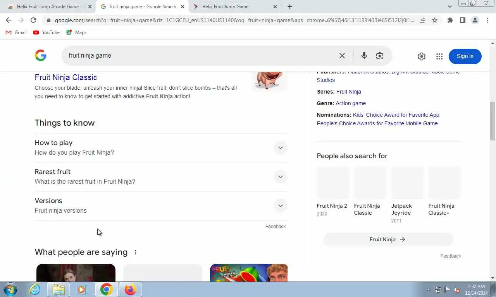
Task: Reload the current page
Action: point(33,20)
